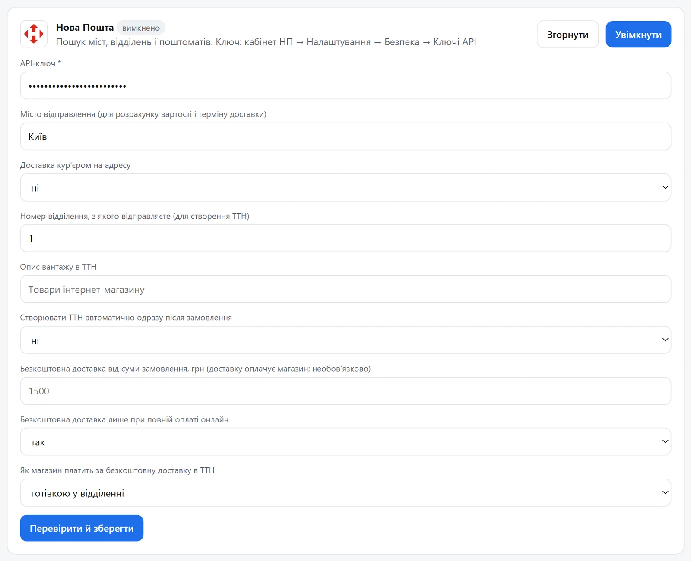Click the Безкоштовна доставка від суми замовлення label

tap(196, 369)
